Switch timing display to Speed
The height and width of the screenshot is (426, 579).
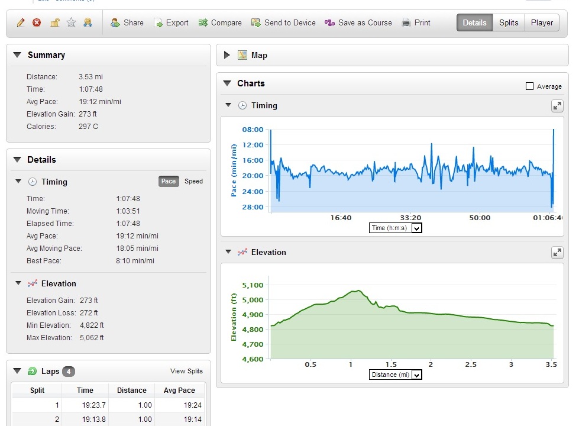[193, 182]
